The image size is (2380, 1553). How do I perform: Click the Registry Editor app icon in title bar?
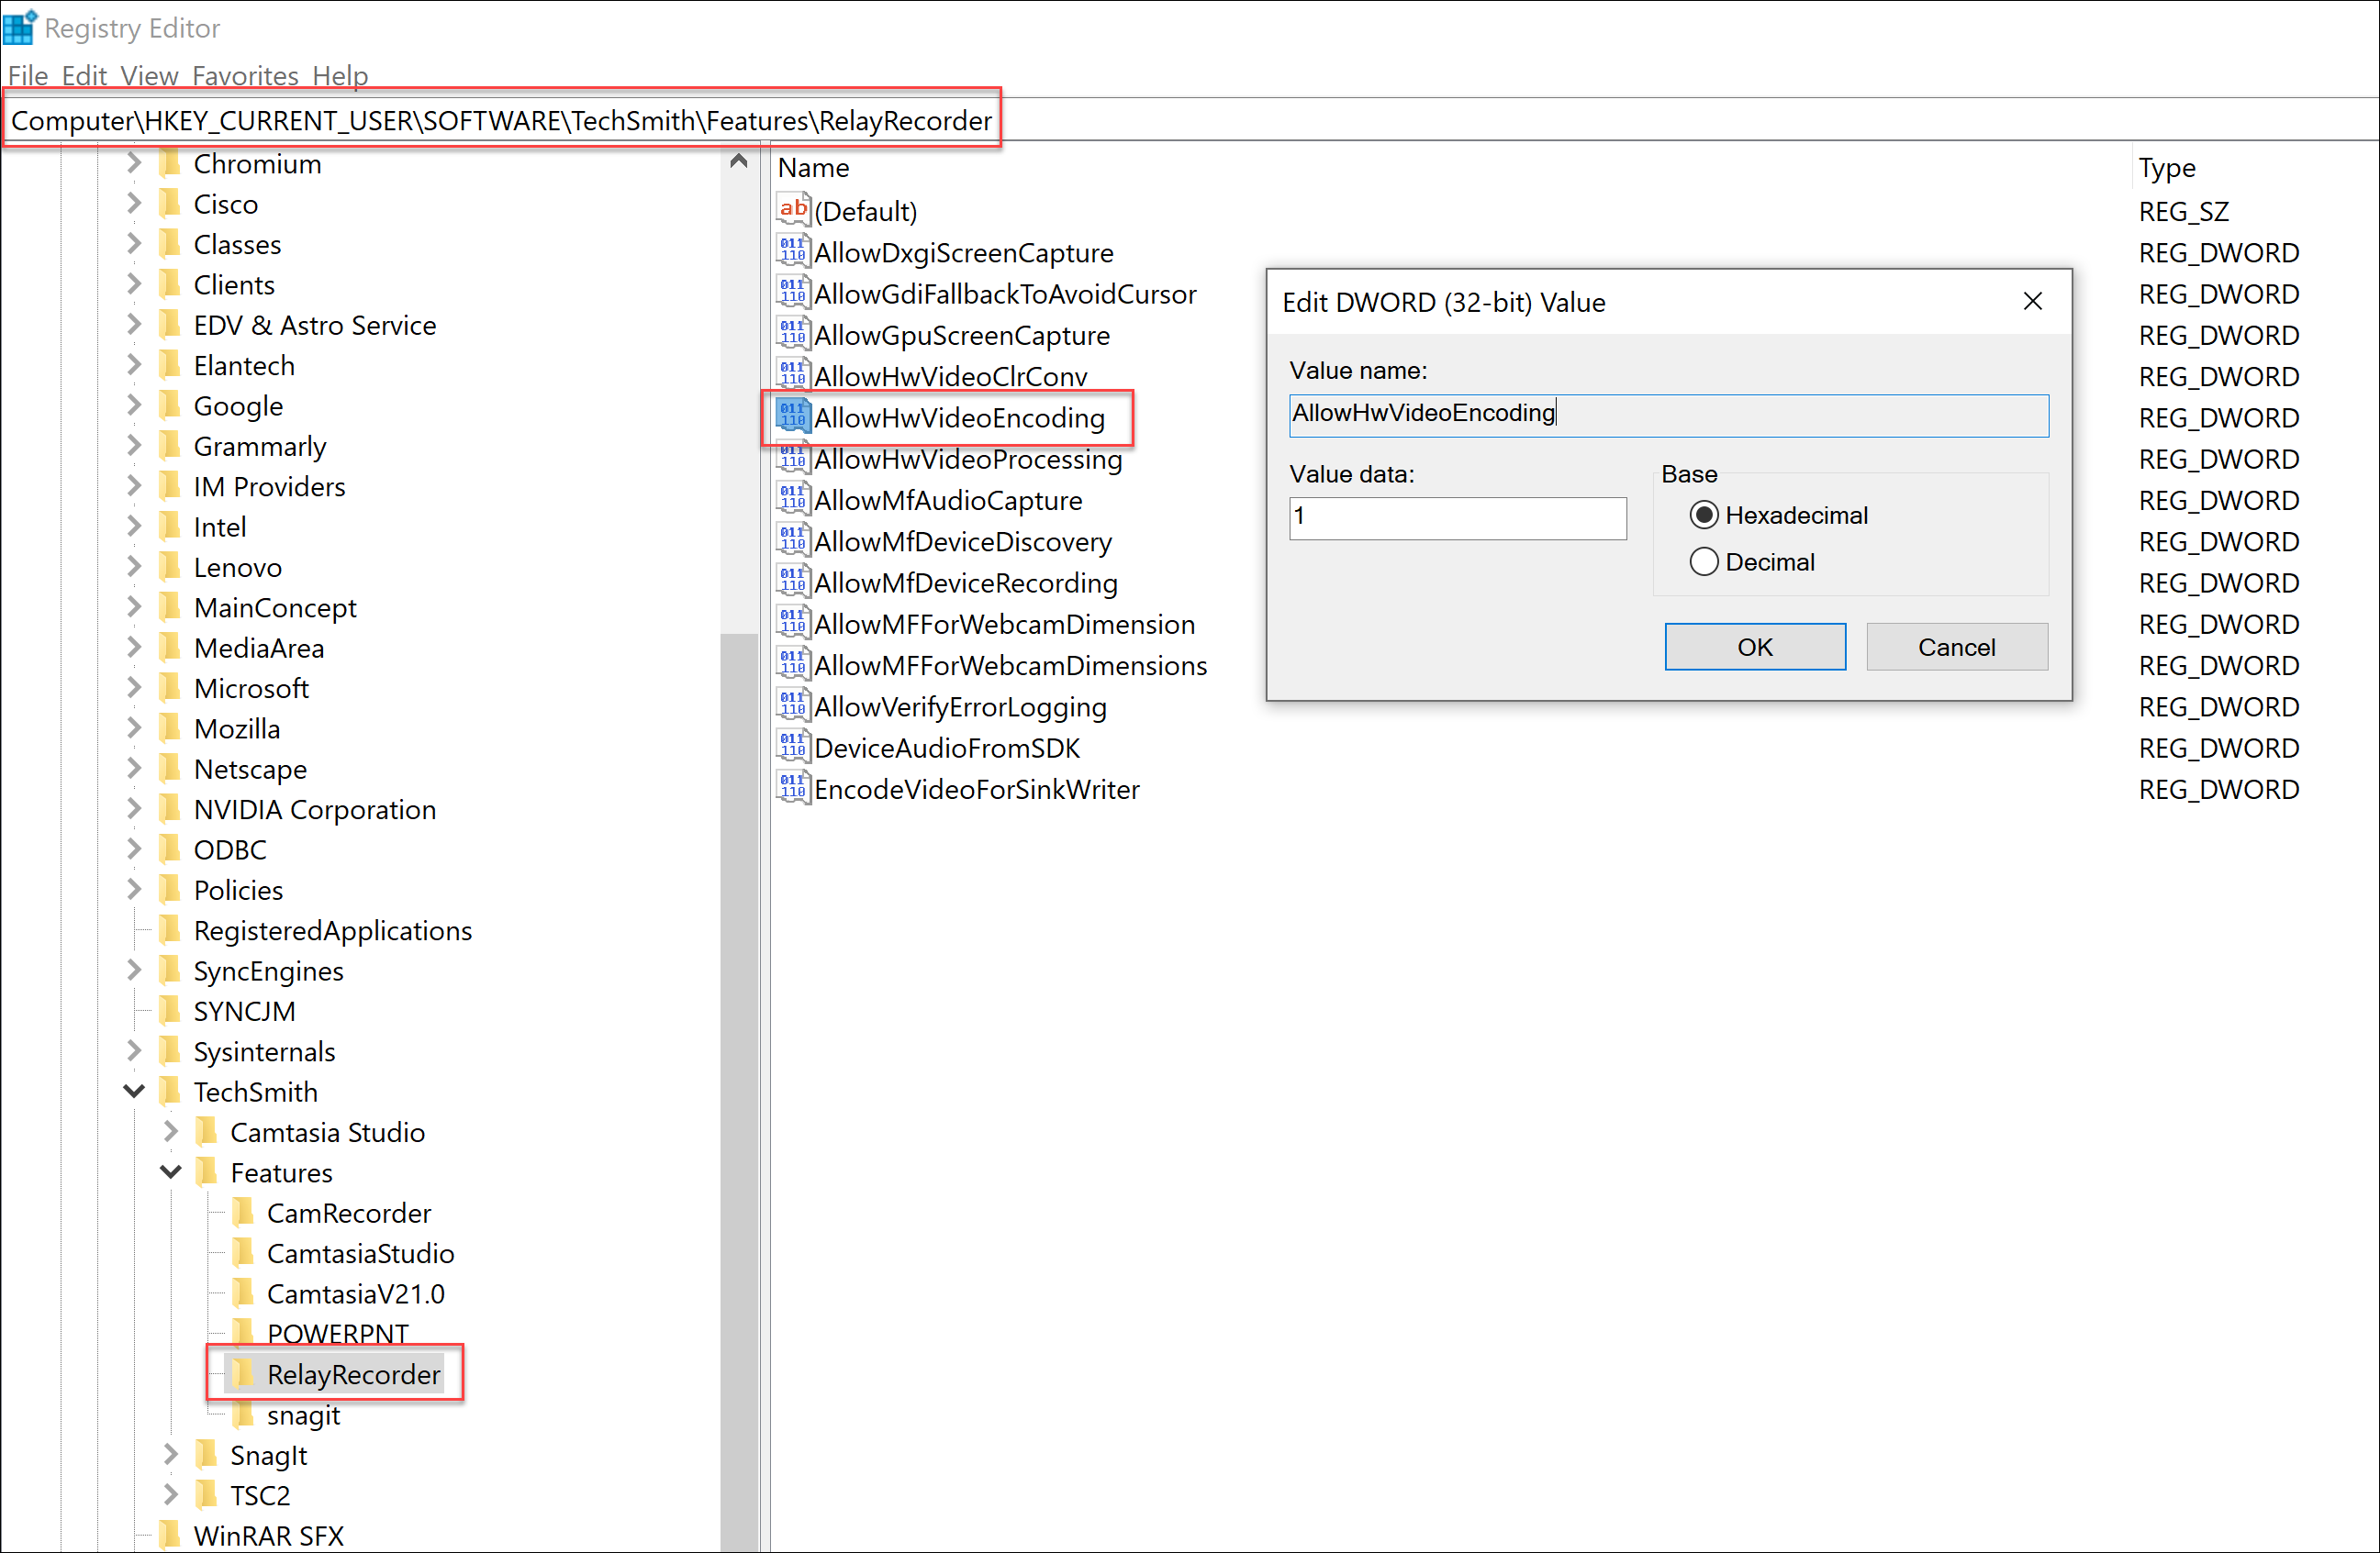click(20, 27)
